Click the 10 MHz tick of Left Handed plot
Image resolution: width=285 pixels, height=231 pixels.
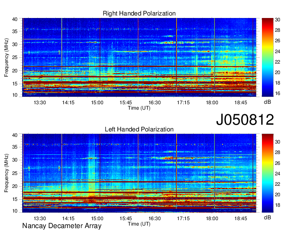pos(15,211)
